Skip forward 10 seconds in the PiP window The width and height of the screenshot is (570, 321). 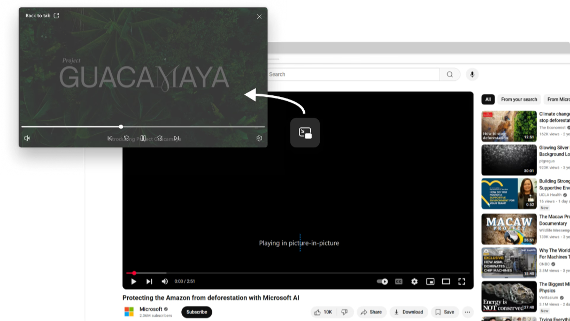click(159, 137)
